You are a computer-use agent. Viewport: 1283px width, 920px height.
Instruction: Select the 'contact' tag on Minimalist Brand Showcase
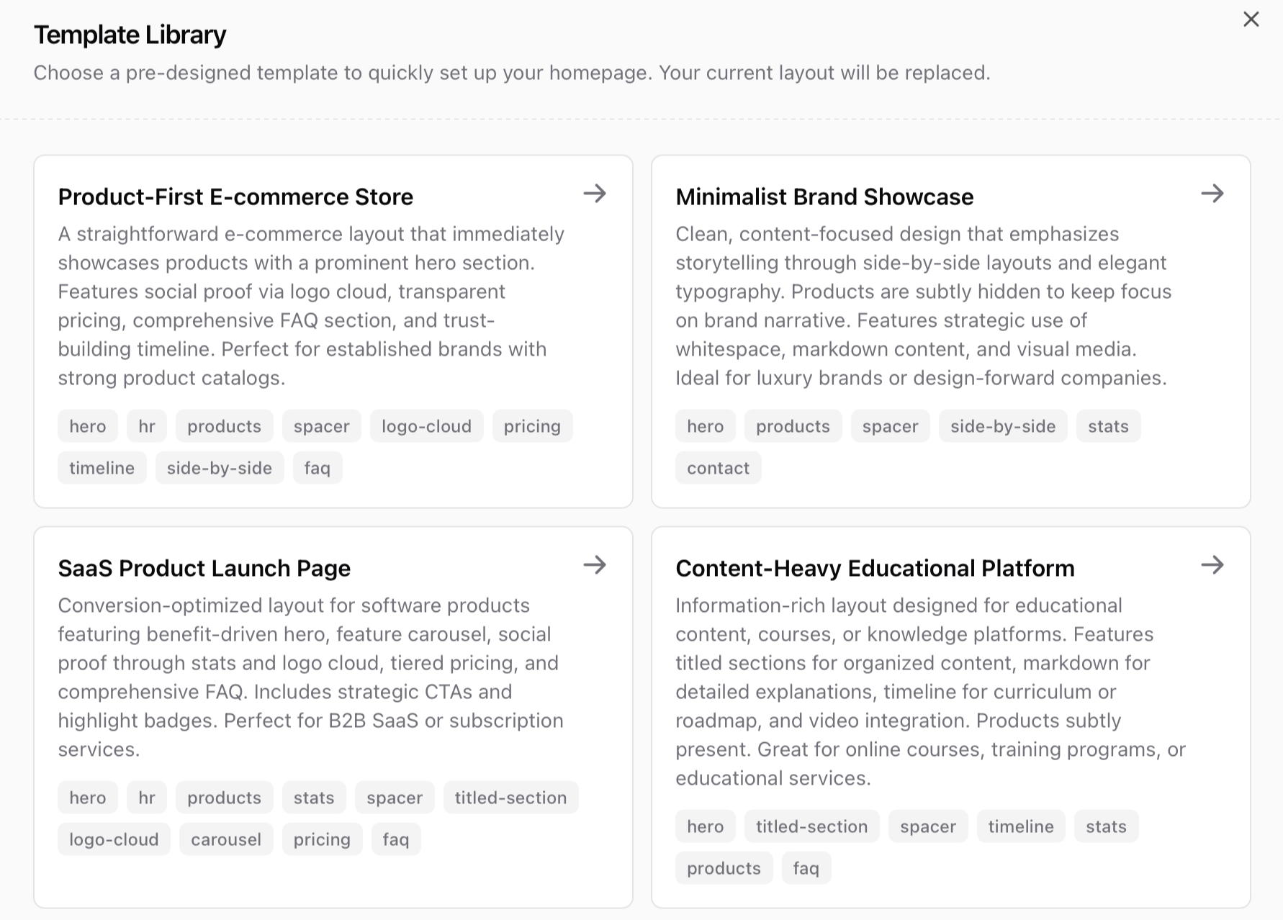(718, 467)
